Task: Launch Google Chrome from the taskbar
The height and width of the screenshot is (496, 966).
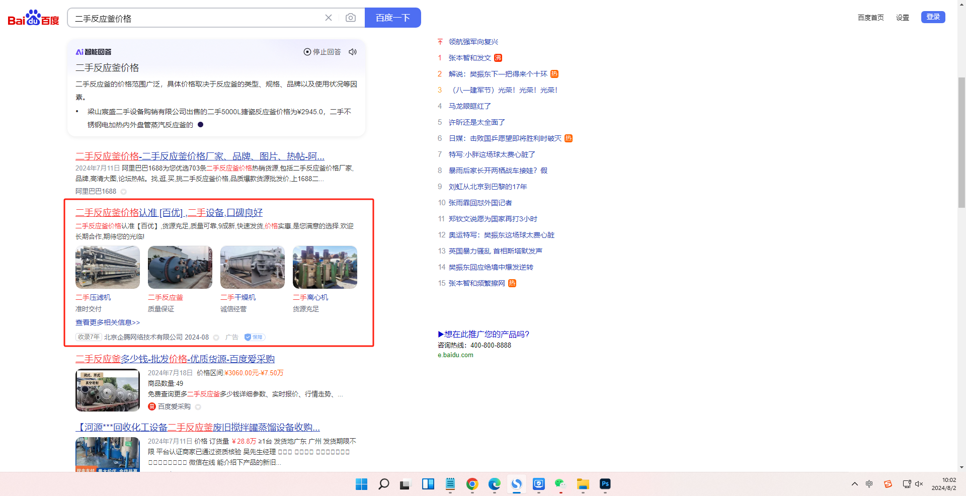Action: [472, 484]
